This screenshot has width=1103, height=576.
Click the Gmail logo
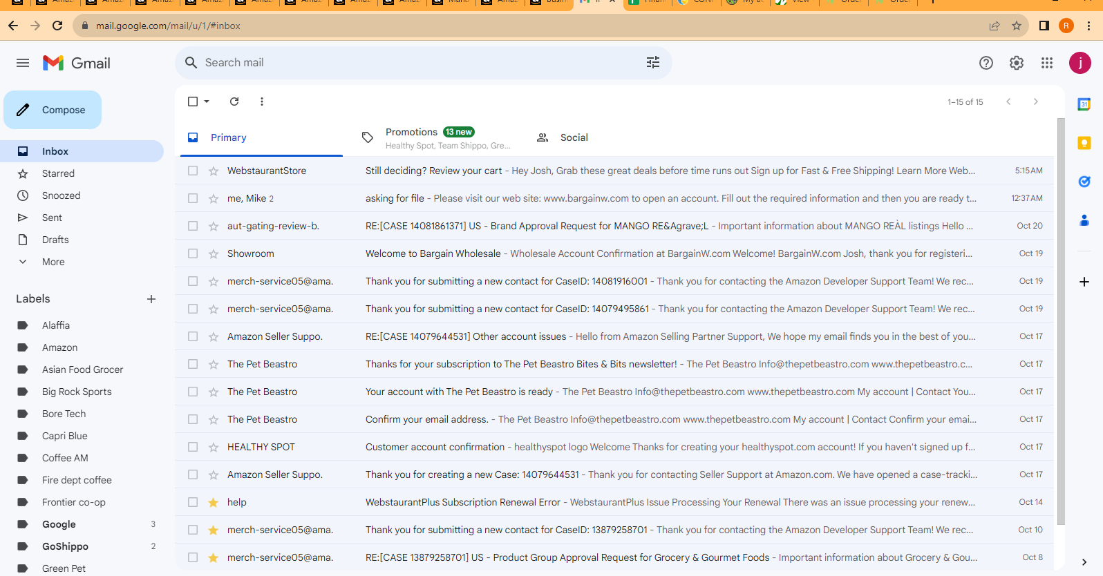pos(77,63)
